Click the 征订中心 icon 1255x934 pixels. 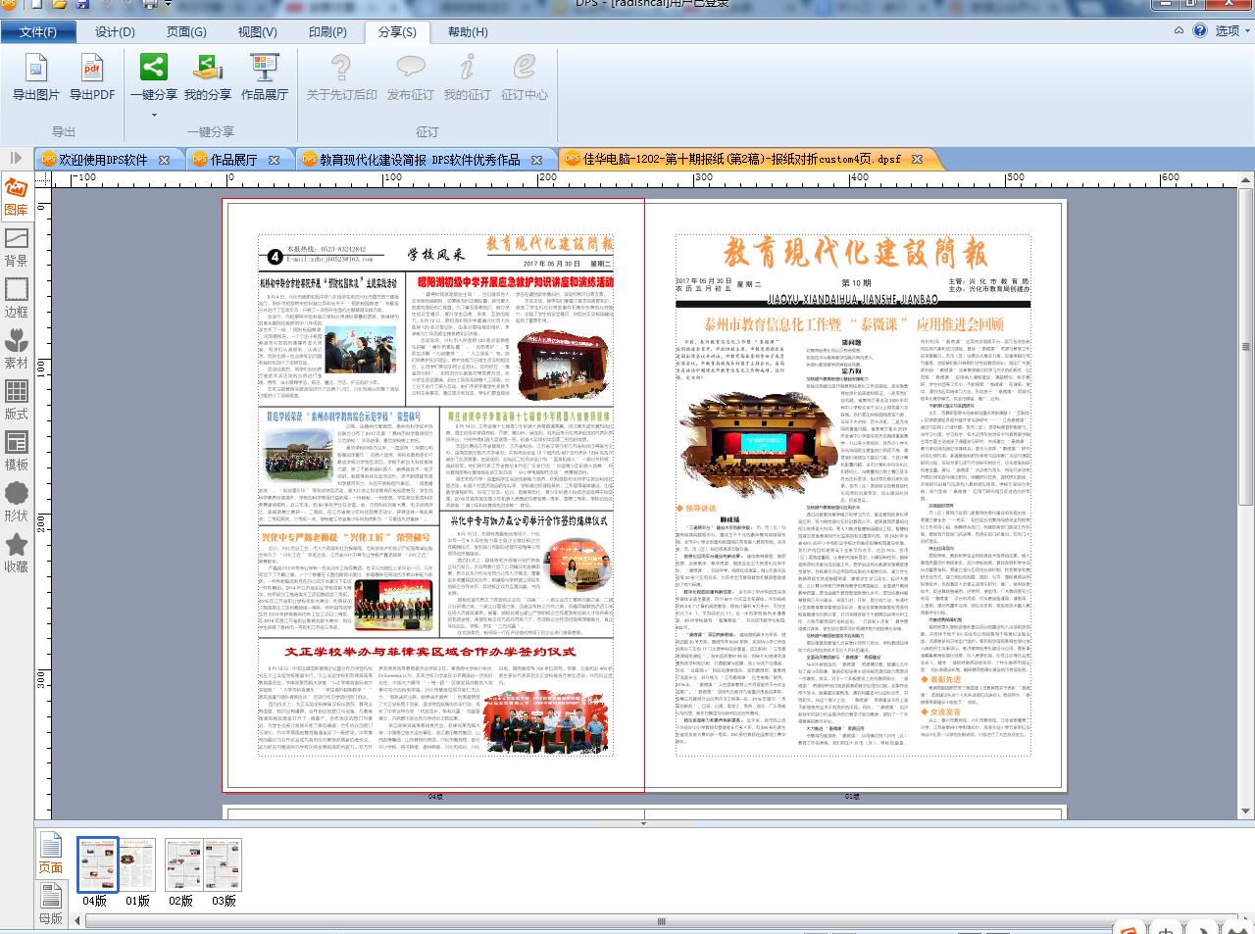point(525,68)
